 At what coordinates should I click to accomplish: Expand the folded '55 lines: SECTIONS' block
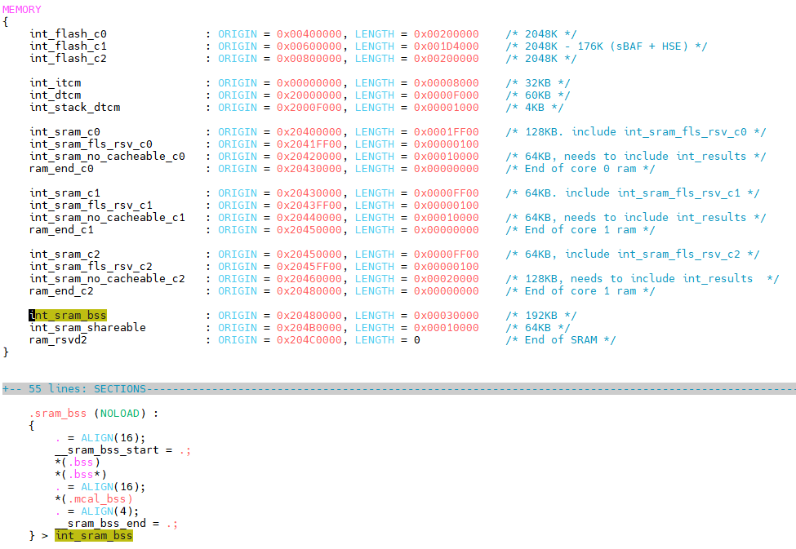399,388
